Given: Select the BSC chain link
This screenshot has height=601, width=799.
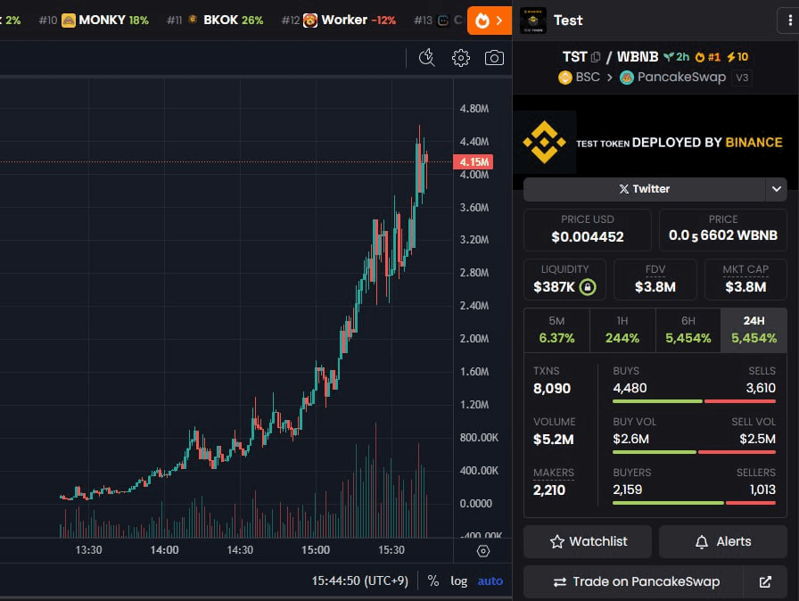Looking at the screenshot, I should click(580, 78).
